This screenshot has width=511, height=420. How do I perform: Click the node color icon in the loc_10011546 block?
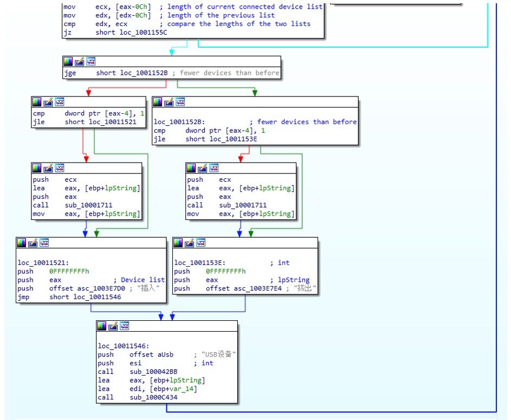click(102, 326)
